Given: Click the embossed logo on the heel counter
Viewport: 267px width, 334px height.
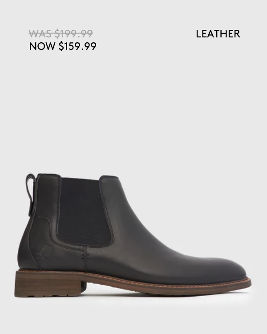Looking at the screenshot, I should pos(44,252).
